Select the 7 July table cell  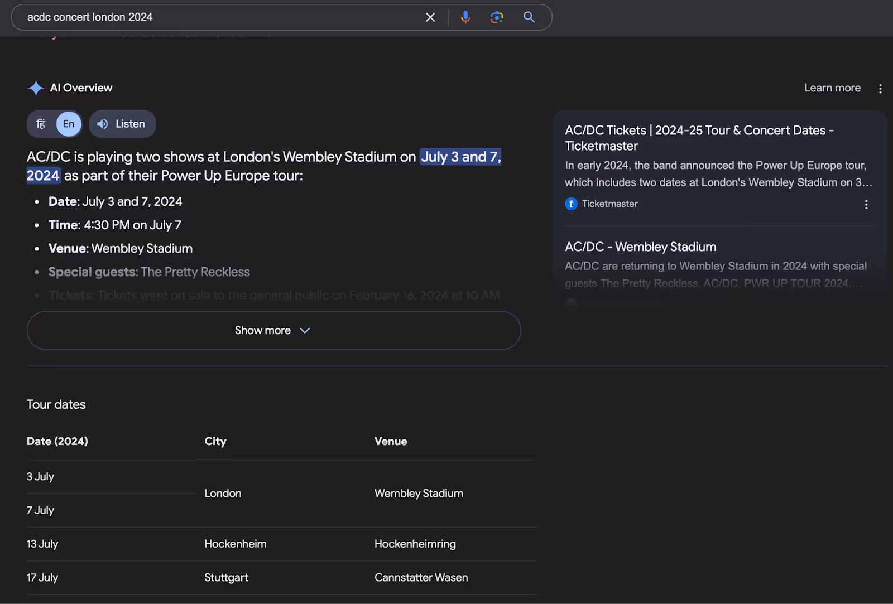(x=40, y=510)
